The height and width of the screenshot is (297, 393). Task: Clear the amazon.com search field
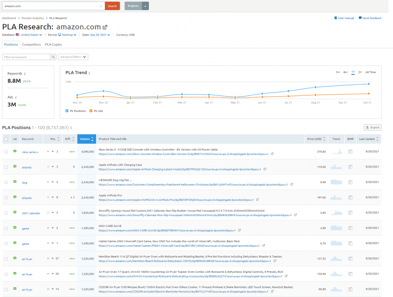click(x=101, y=6)
